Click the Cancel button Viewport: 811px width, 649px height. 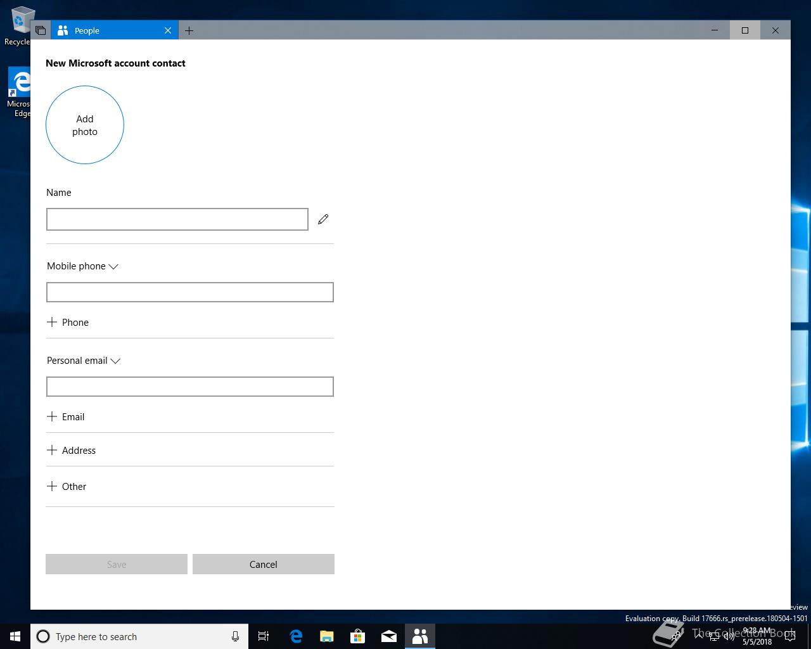264,564
